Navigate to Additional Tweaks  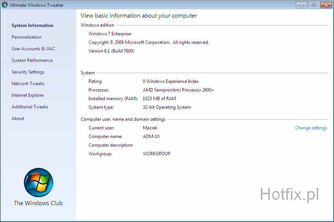tap(30, 107)
